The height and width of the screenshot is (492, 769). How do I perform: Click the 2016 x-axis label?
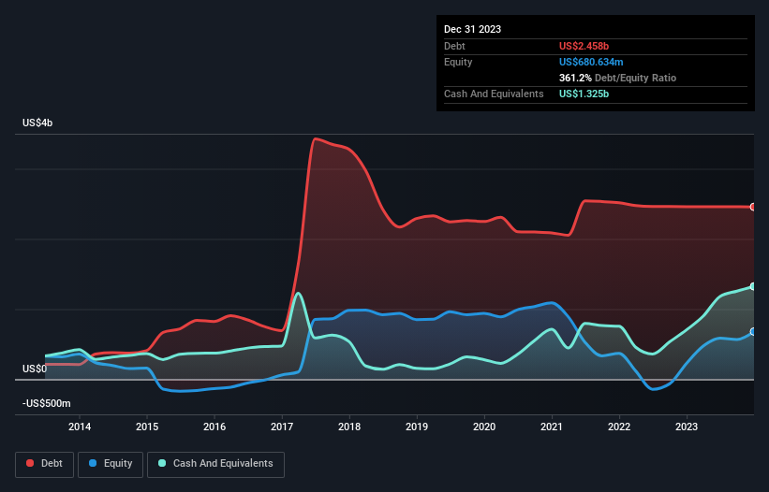coord(214,427)
